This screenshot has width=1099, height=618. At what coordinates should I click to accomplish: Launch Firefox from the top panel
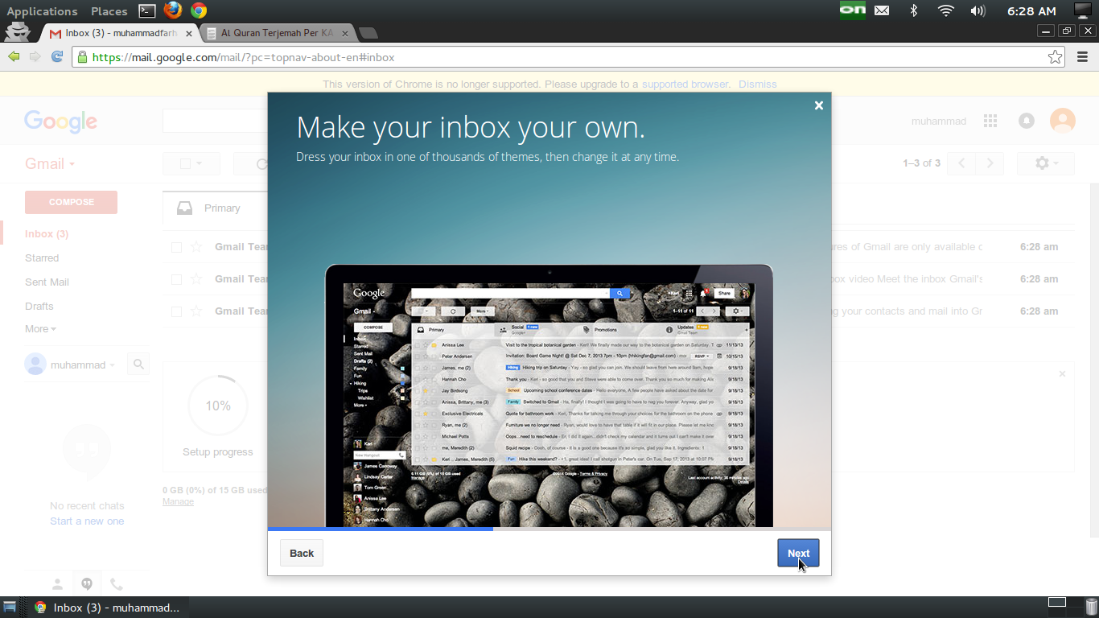[x=173, y=10]
